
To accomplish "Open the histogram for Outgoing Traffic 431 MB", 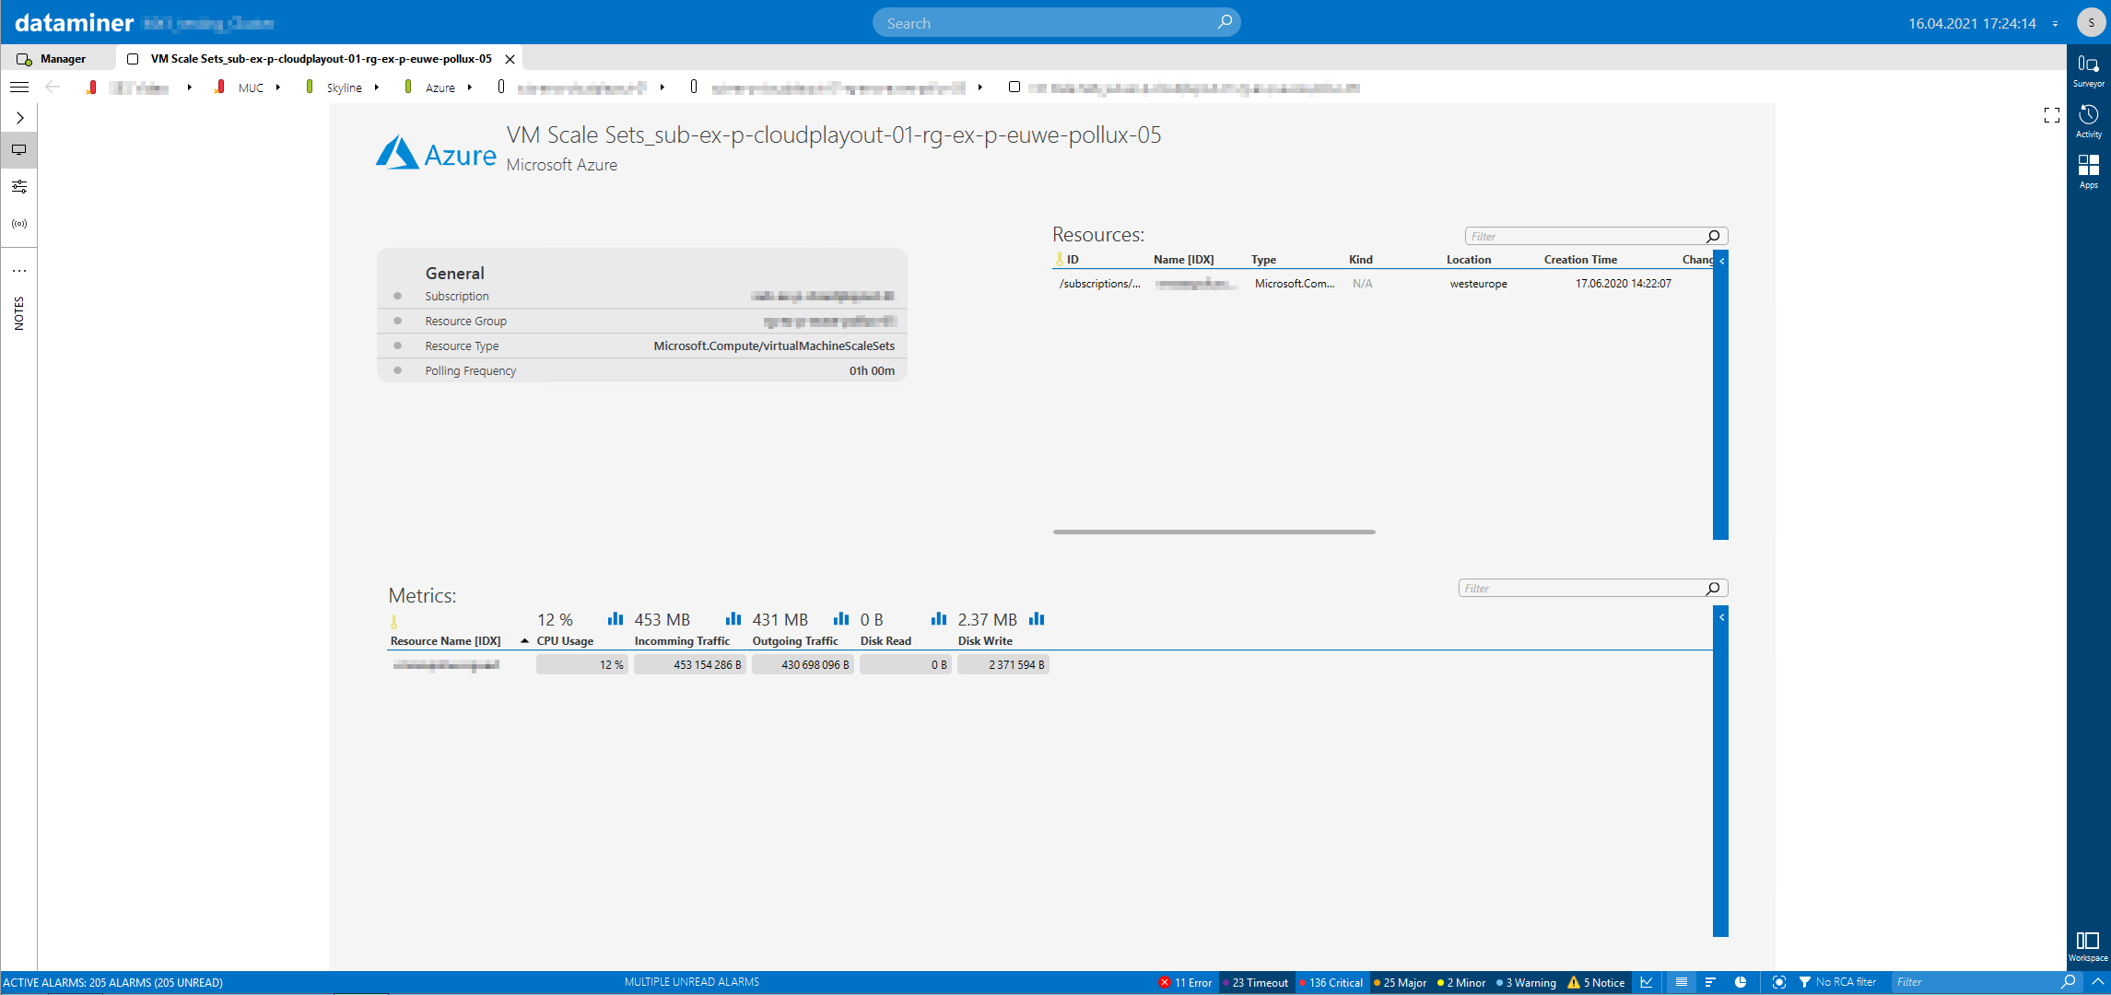I will click(x=841, y=619).
